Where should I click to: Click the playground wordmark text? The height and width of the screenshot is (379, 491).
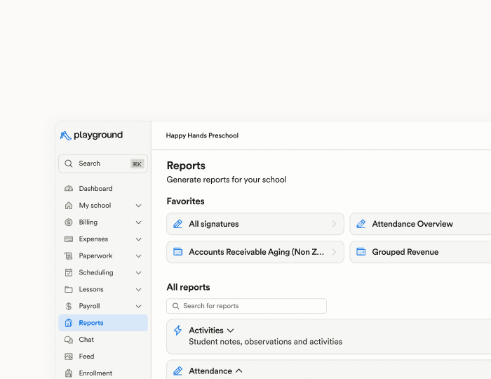[98, 135]
